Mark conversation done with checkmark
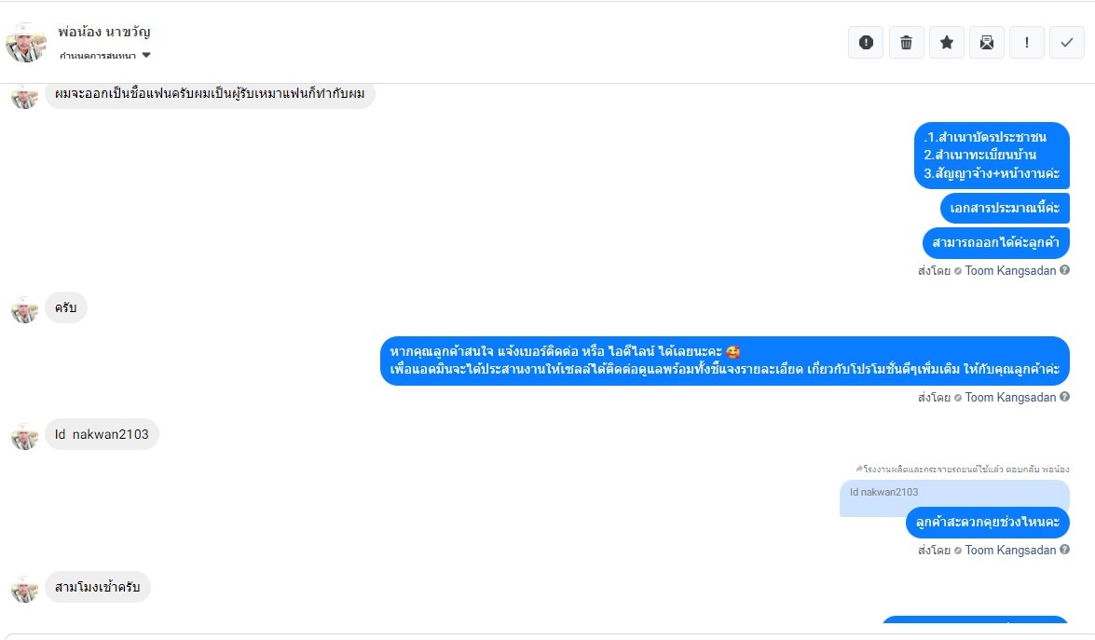Image resolution: width=1095 pixels, height=640 pixels. coord(1066,43)
